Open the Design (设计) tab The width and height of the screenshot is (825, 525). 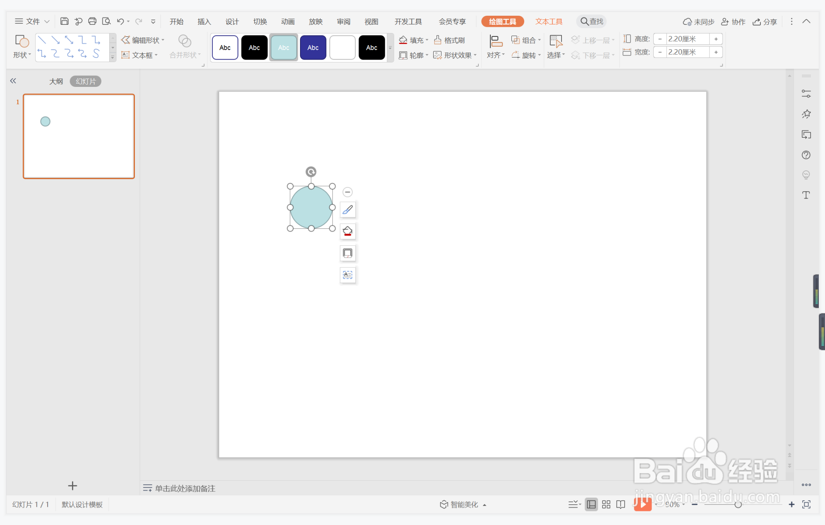coord(232,22)
